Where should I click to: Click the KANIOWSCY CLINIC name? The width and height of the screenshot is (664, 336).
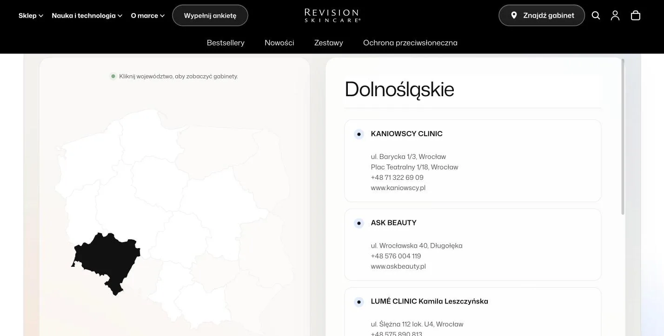407,134
